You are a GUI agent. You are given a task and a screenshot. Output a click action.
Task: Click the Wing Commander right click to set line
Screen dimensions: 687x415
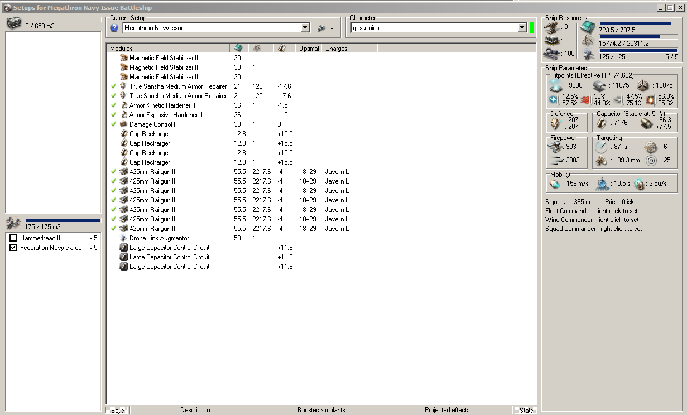(x=592, y=220)
